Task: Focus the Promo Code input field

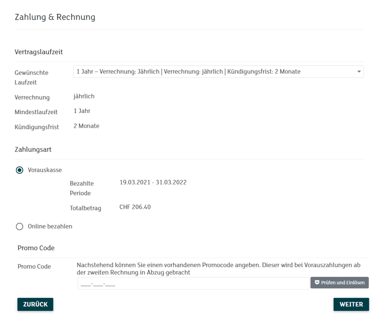Action: click(193, 284)
